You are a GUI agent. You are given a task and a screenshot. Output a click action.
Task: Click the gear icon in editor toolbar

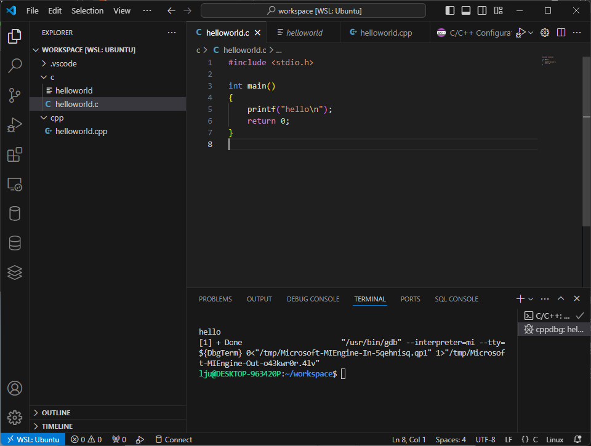pos(545,33)
